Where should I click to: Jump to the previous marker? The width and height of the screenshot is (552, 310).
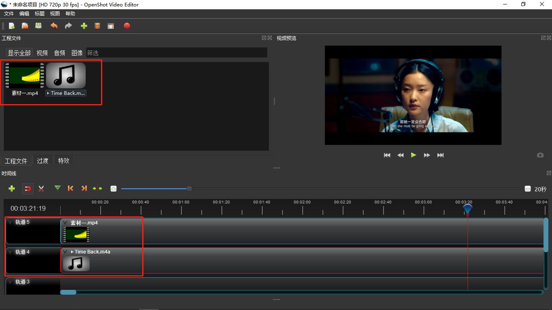71,189
